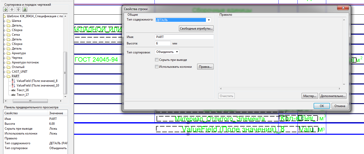Enable the Скрыть при выводе checkbox
364x154 pixels.
coord(157,60)
